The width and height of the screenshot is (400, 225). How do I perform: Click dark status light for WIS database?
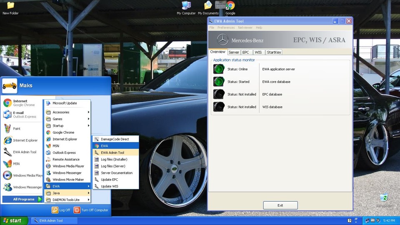tap(219, 107)
